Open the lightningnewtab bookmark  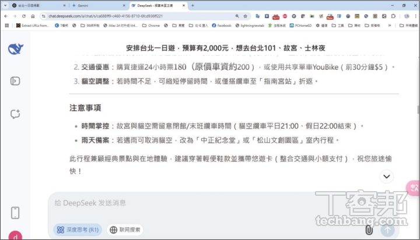click(250, 26)
